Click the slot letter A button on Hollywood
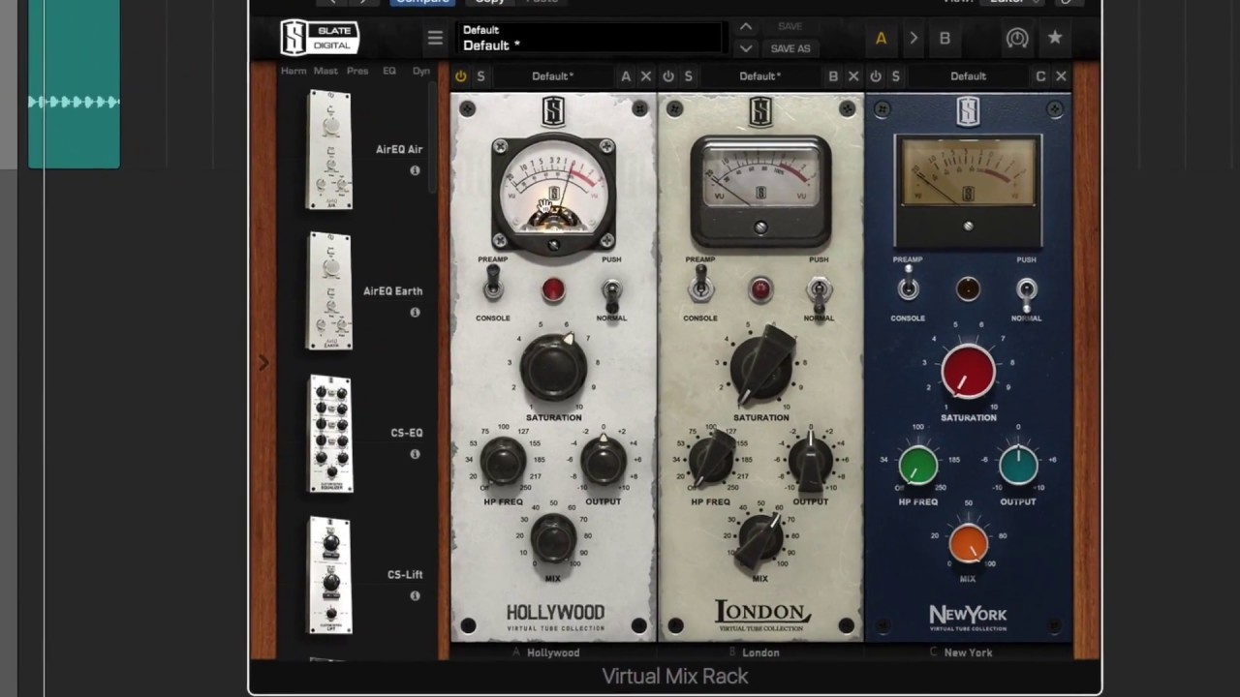 click(626, 76)
